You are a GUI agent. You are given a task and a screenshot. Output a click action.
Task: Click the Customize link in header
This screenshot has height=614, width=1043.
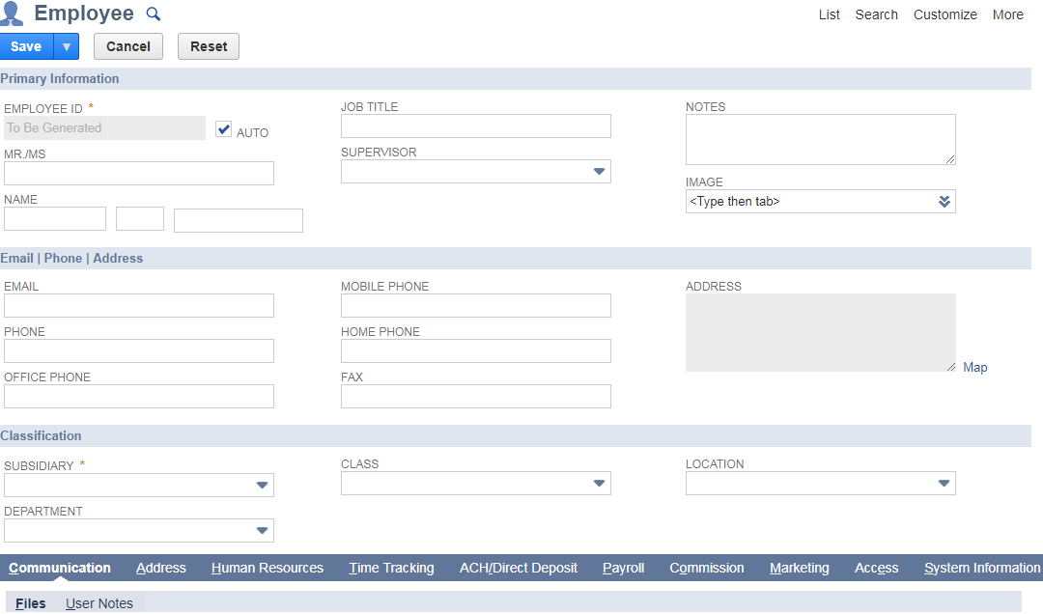pyautogui.click(x=944, y=14)
